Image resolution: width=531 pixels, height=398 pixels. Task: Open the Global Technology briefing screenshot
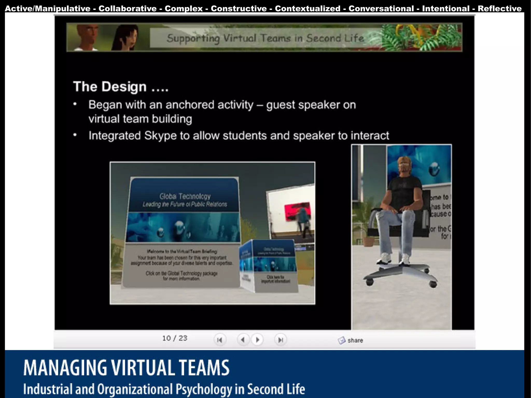(x=212, y=233)
